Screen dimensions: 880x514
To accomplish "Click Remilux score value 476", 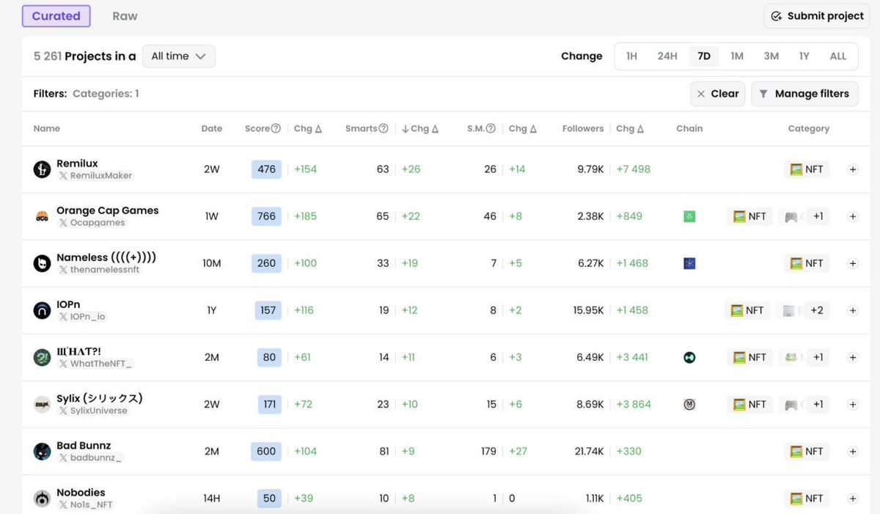I will point(266,169).
